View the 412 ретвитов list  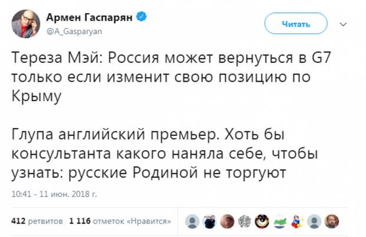click(x=37, y=221)
